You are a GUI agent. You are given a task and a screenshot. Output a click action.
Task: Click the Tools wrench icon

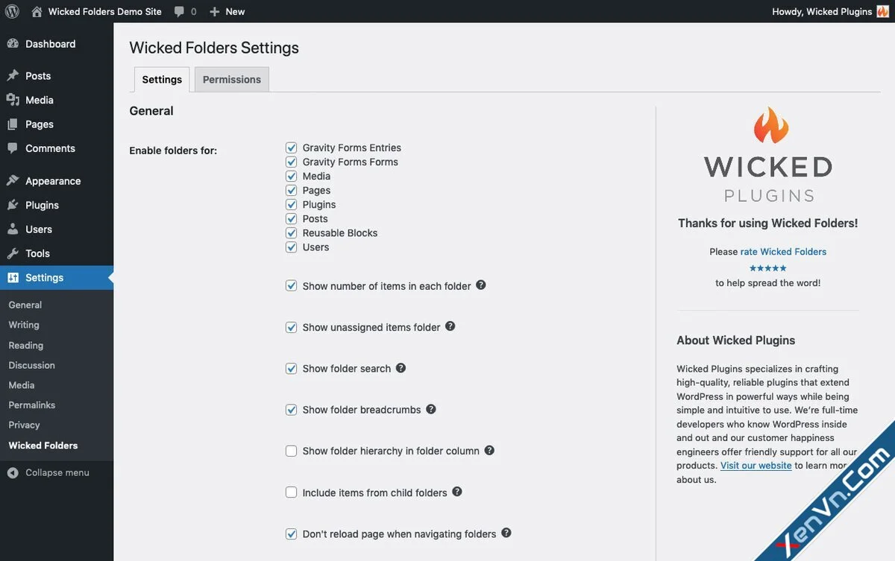point(13,253)
